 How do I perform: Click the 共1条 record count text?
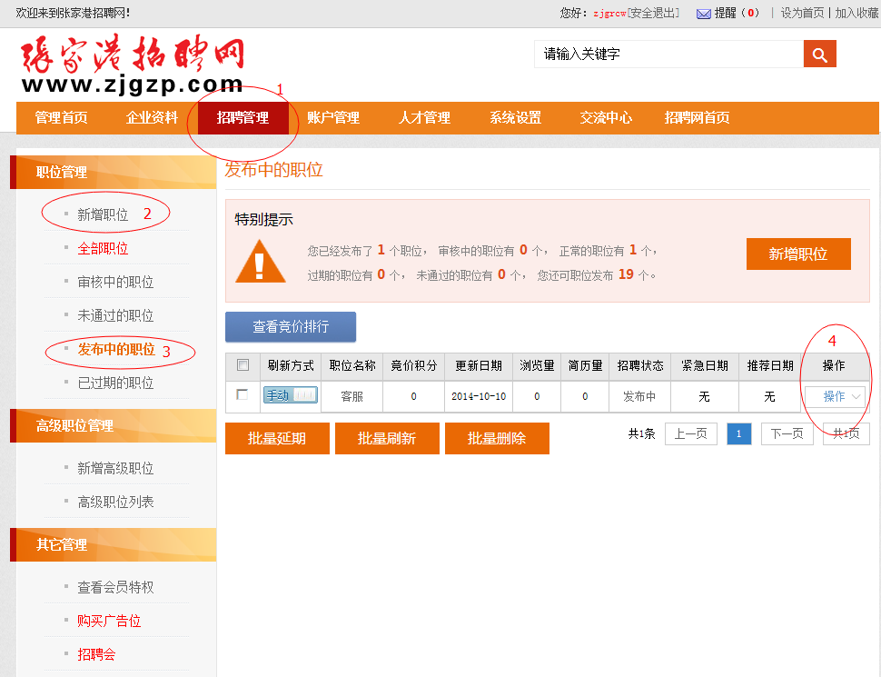click(641, 434)
